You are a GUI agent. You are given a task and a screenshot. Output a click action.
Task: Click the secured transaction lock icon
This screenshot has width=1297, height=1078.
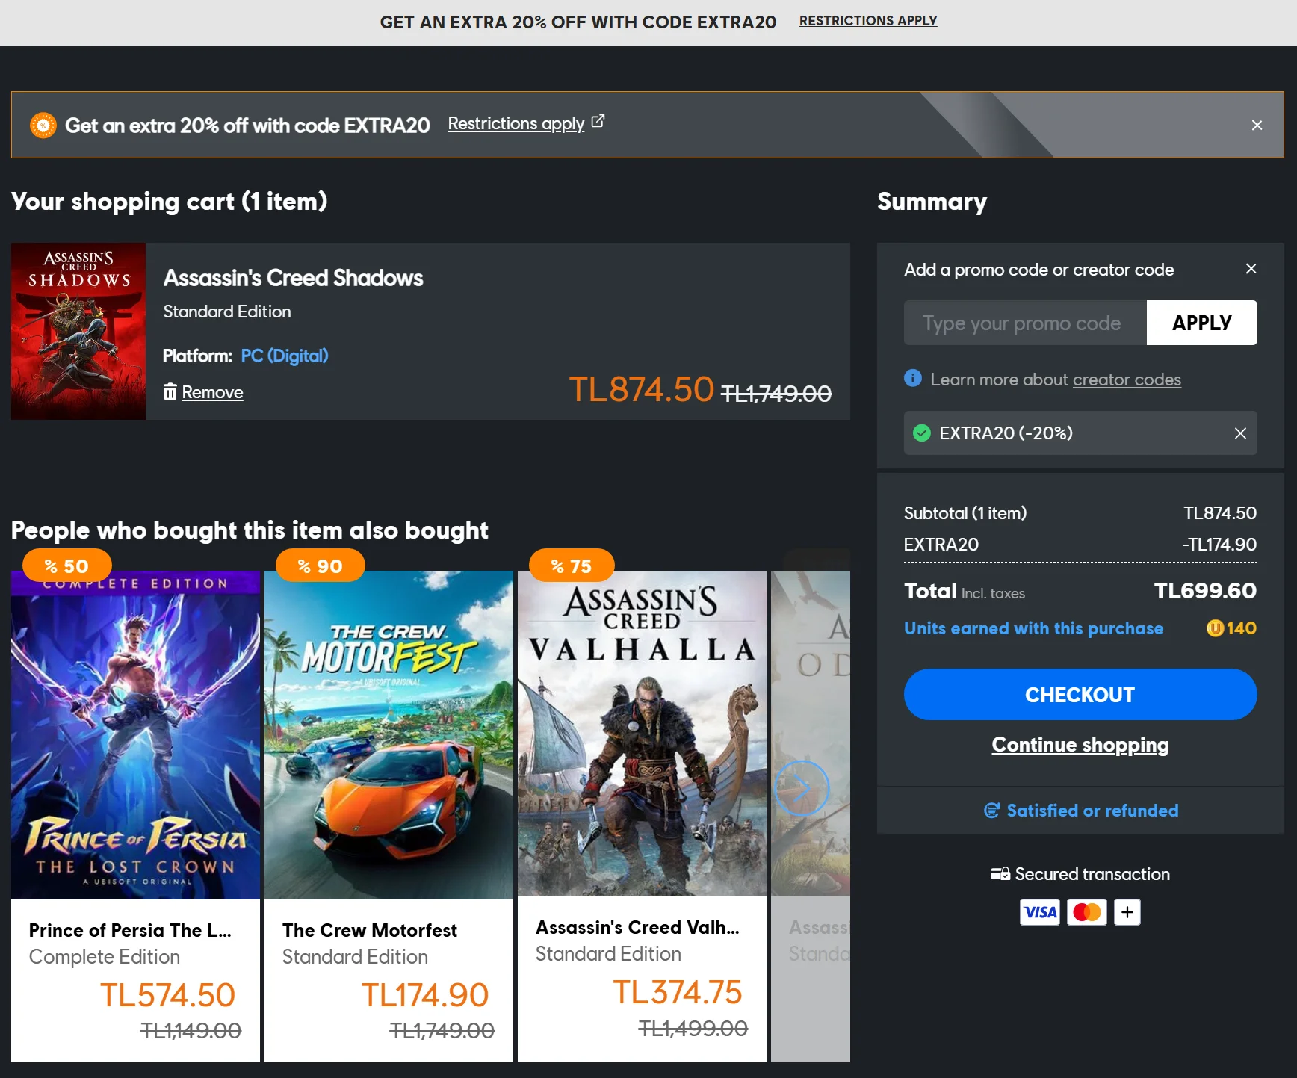[1000, 874]
